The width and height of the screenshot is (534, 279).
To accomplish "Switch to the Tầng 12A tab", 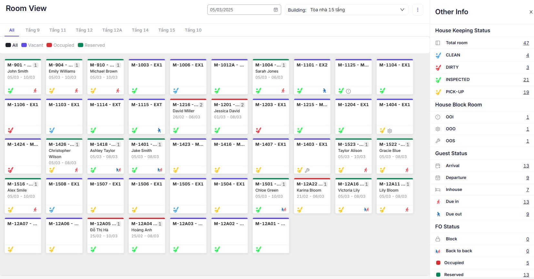I will (112, 30).
